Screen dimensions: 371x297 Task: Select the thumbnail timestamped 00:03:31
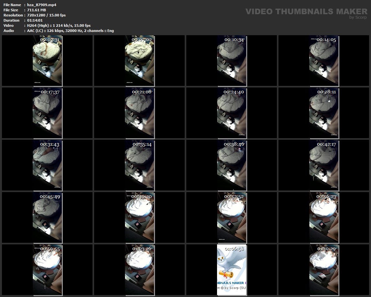(47, 61)
